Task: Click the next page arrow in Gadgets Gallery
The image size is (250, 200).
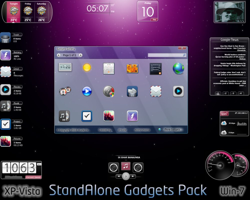Action: coord(80,55)
